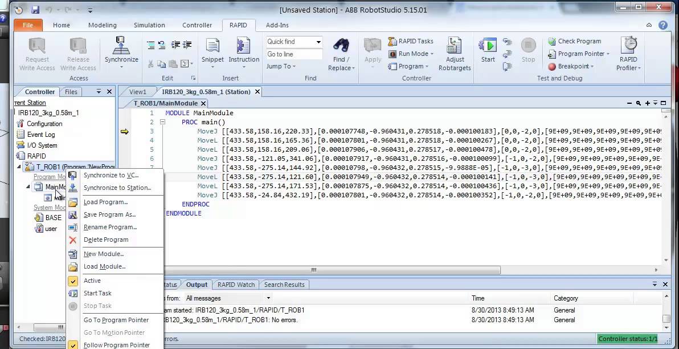Viewport: 679px width, 349px height.
Task: Click the Instruction insert icon
Action: [243, 46]
